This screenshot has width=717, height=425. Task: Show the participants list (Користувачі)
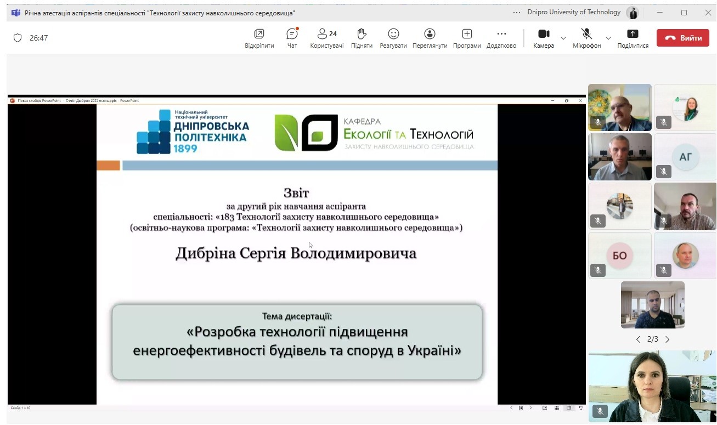tap(327, 38)
